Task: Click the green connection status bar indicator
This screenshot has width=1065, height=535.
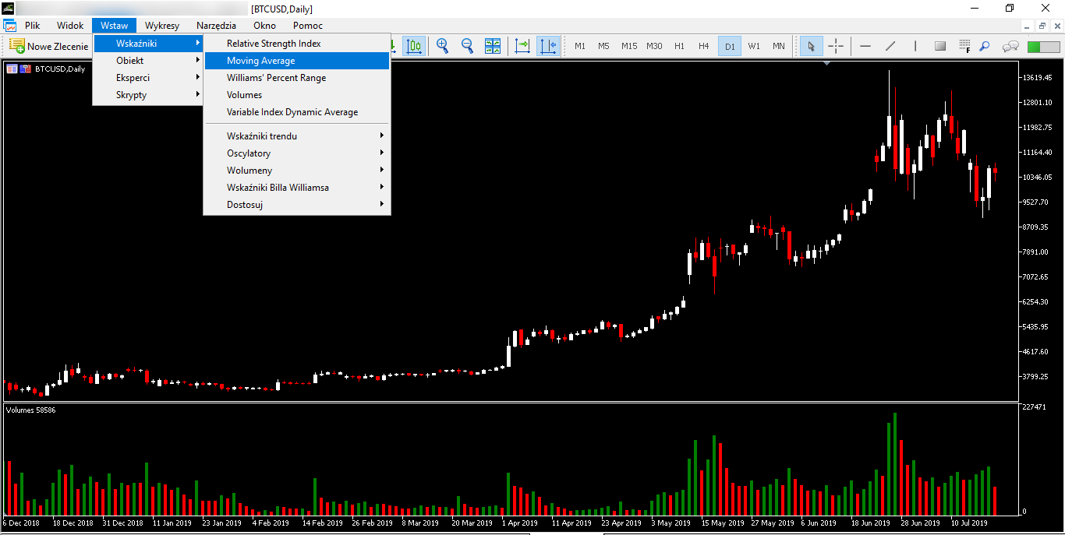Action: point(1044,47)
